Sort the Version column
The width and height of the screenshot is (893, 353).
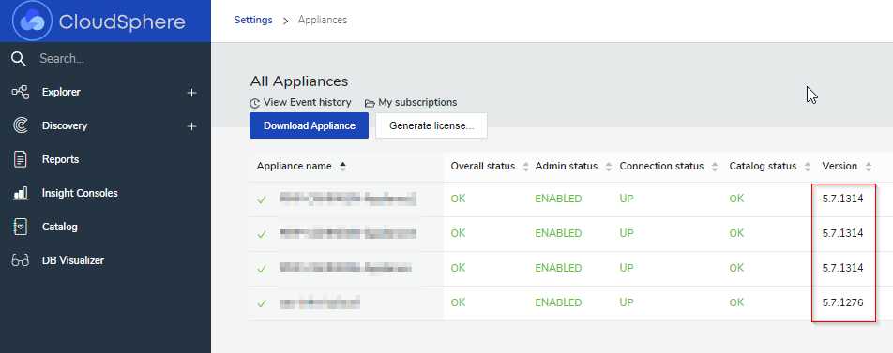point(868,167)
